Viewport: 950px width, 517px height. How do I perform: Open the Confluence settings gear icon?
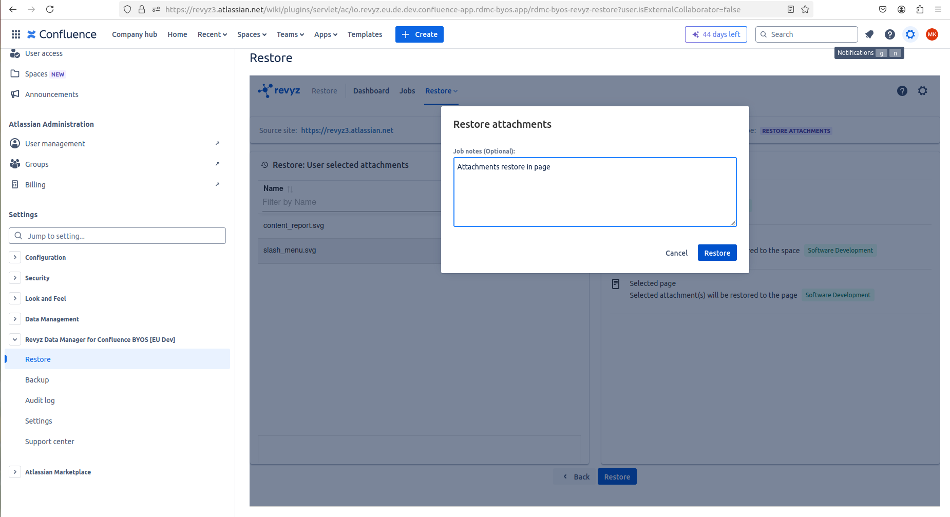tap(910, 34)
